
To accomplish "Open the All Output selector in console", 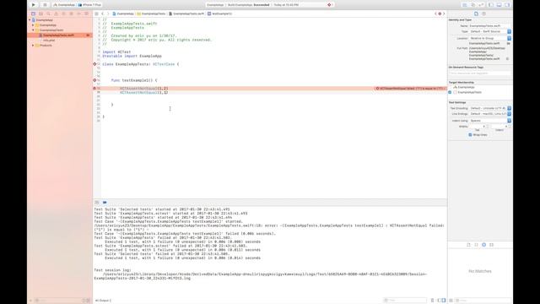I will click(103, 301).
